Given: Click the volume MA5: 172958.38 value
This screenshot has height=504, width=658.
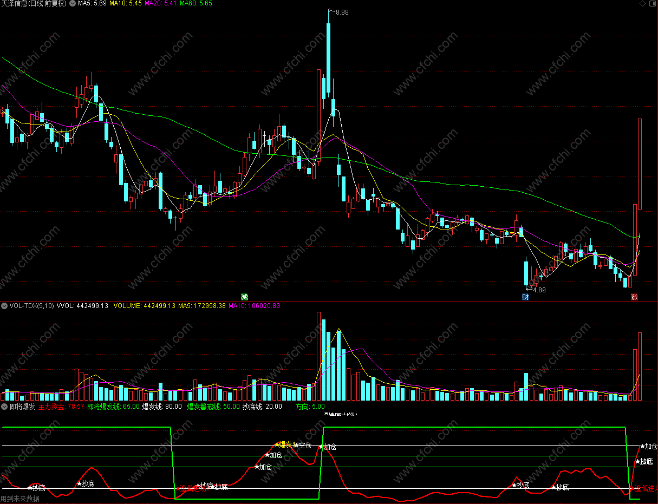Looking at the screenshot, I should 202,306.
